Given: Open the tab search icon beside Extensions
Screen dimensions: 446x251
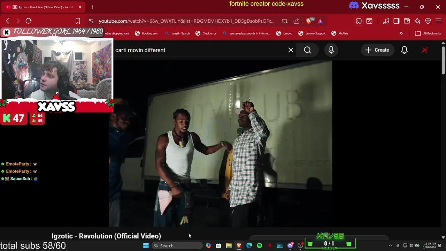Looking at the screenshot, I should click(x=369, y=21).
